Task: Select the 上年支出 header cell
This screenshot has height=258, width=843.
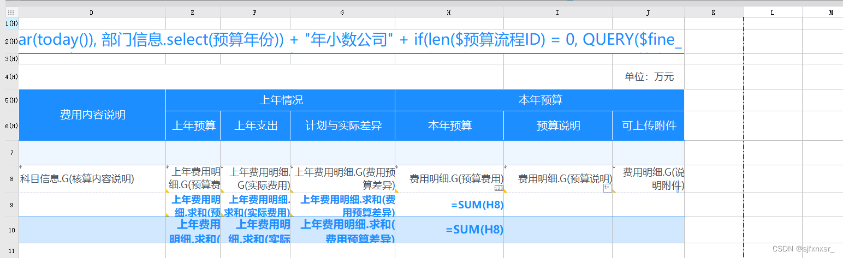Action: coord(256,126)
